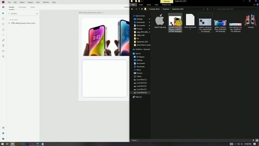Select the Polygon tool in XD toolbar
Image resolution: width=259 pixels, height=146 pixels.
[3, 30]
